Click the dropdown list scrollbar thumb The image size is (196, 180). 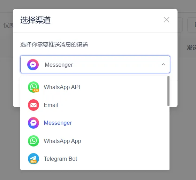pos(168,91)
